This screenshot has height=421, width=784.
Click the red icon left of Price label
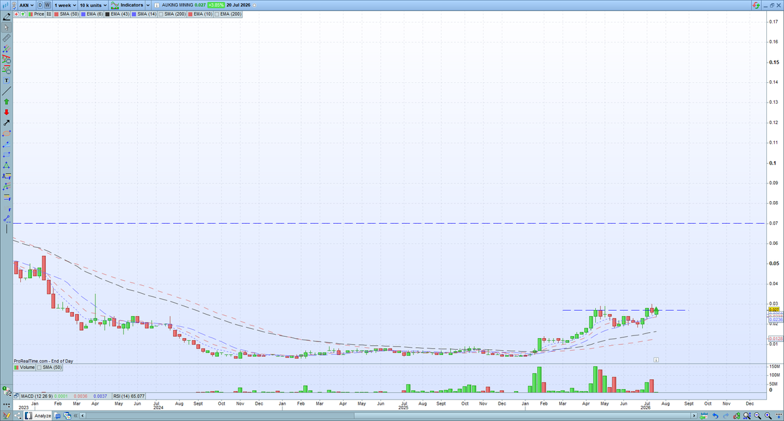16,14
